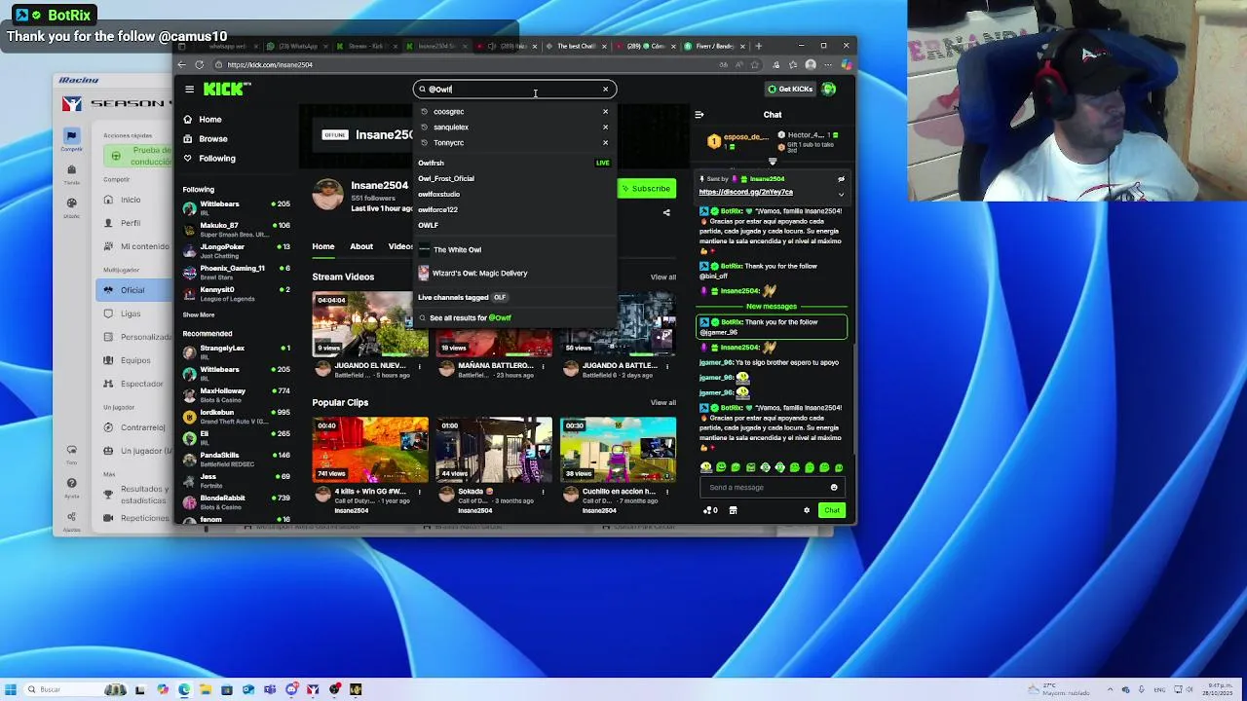Unpin the pinned chat message
Viewport: 1247px width, 701px height.
tap(841, 179)
